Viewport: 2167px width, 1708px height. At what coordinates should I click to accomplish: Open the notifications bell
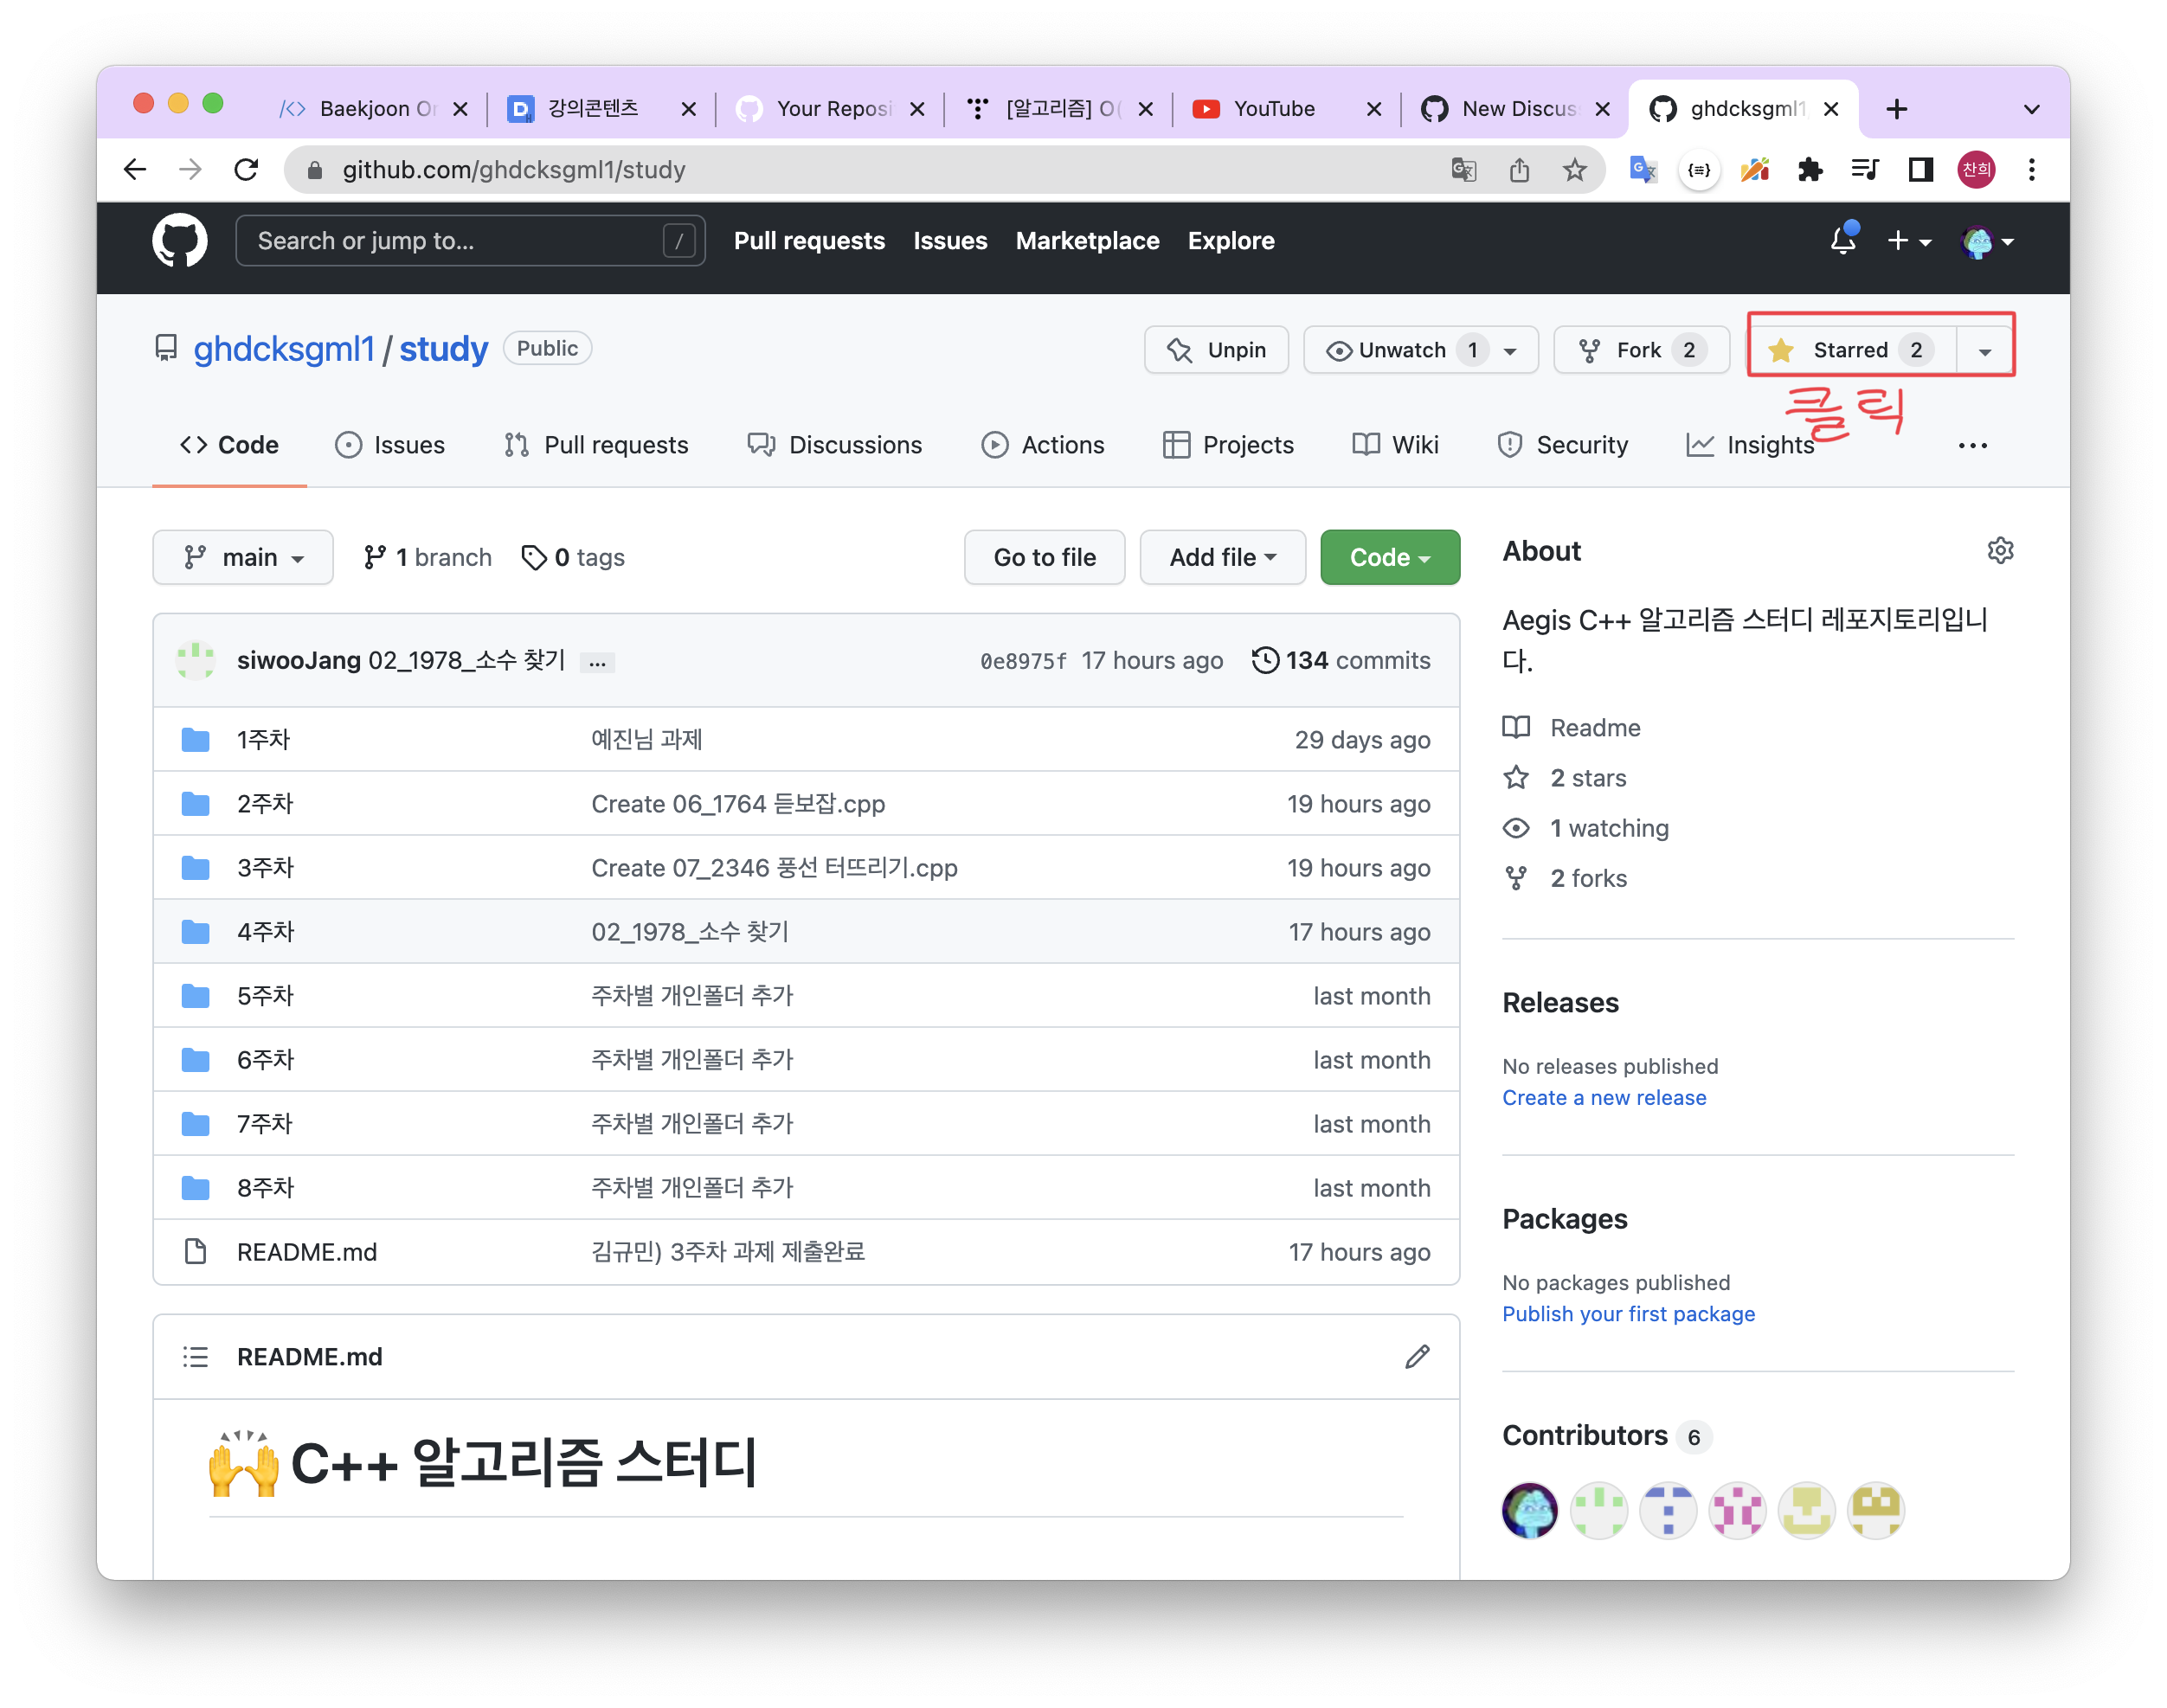click(1842, 241)
